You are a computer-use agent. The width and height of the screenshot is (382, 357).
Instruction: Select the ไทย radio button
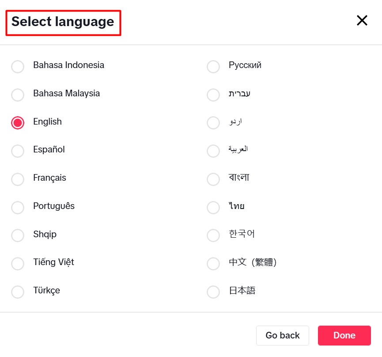[213, 207]
